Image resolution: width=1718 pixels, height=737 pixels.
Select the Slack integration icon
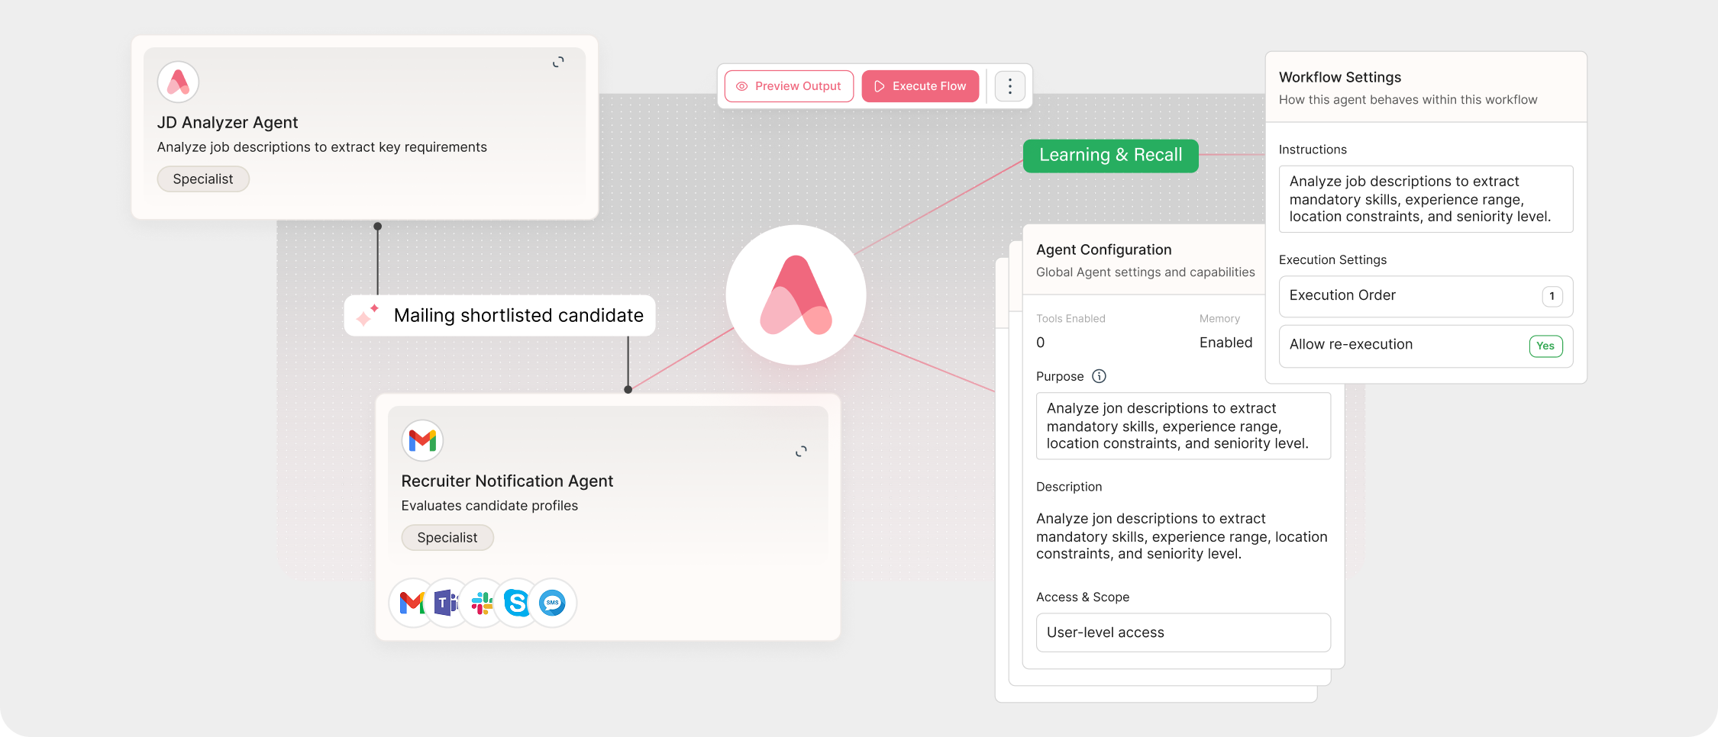[482, 603]
